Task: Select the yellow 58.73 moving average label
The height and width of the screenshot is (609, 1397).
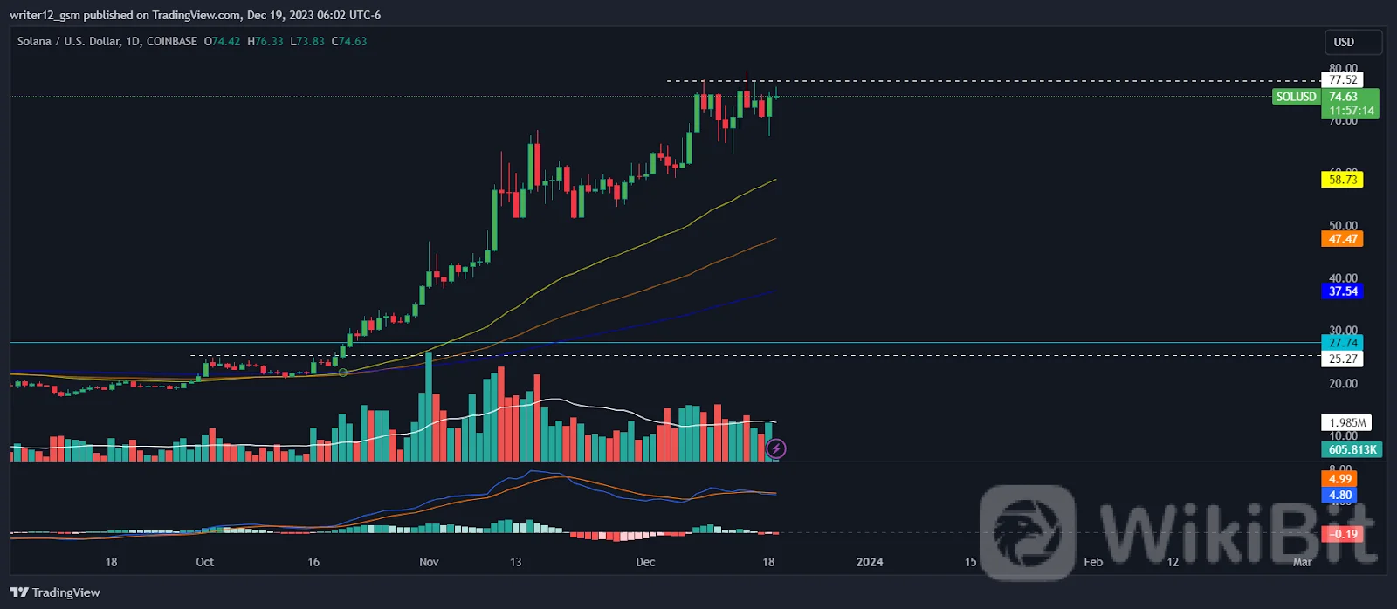Action: (1342, 180)
